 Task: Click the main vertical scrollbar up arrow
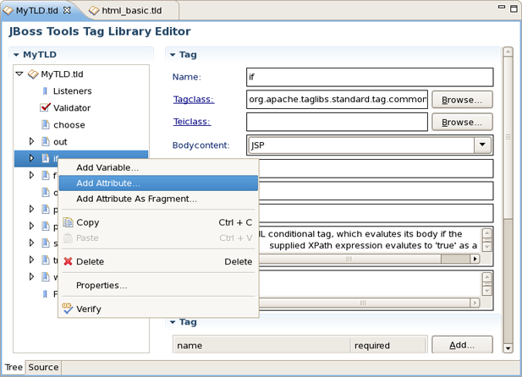(x=508, y=52)
